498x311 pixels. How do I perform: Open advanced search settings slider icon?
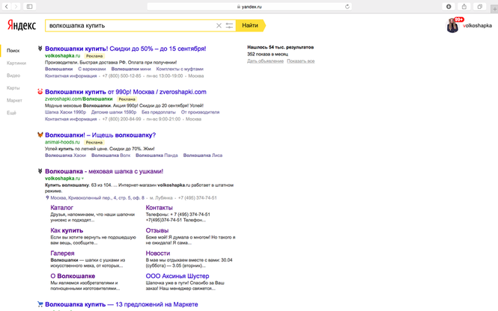click(x=229, y=25)
